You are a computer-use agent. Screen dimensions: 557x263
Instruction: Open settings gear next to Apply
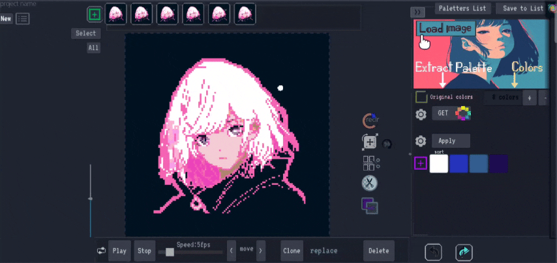pos(421,141)
